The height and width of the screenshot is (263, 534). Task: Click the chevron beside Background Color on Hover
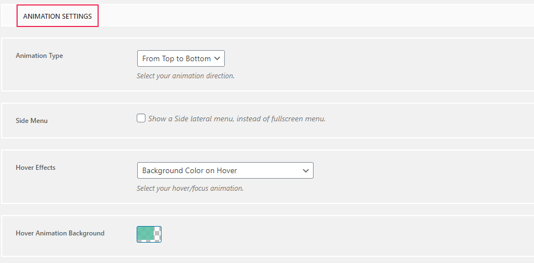coord(306,171)
